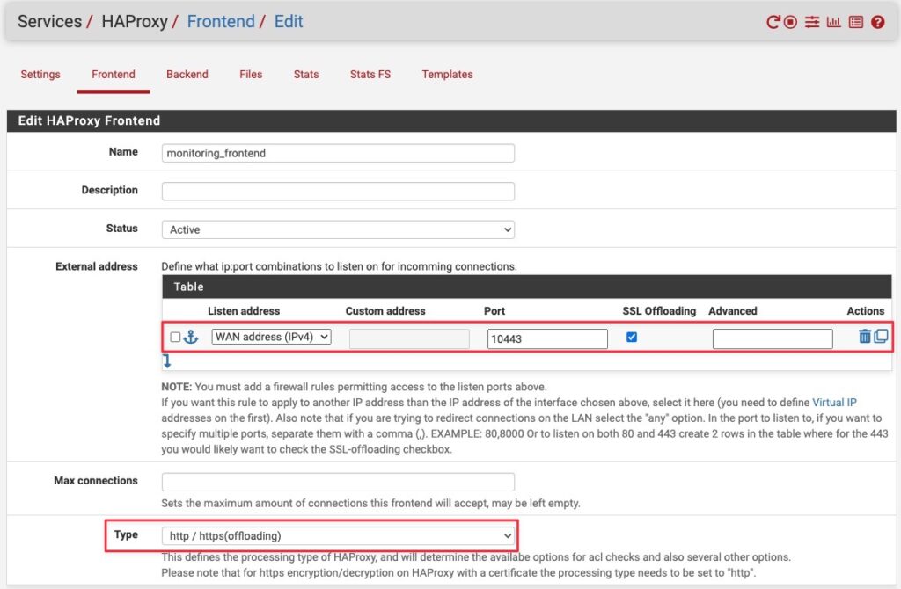Delete the WAN address row with trash icon
Viewport: 901px width, 589px height.
[x=864, y=336]
